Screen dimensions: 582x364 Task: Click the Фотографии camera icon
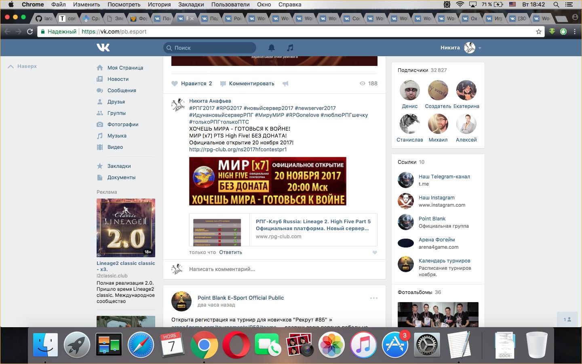click(100, 125)
